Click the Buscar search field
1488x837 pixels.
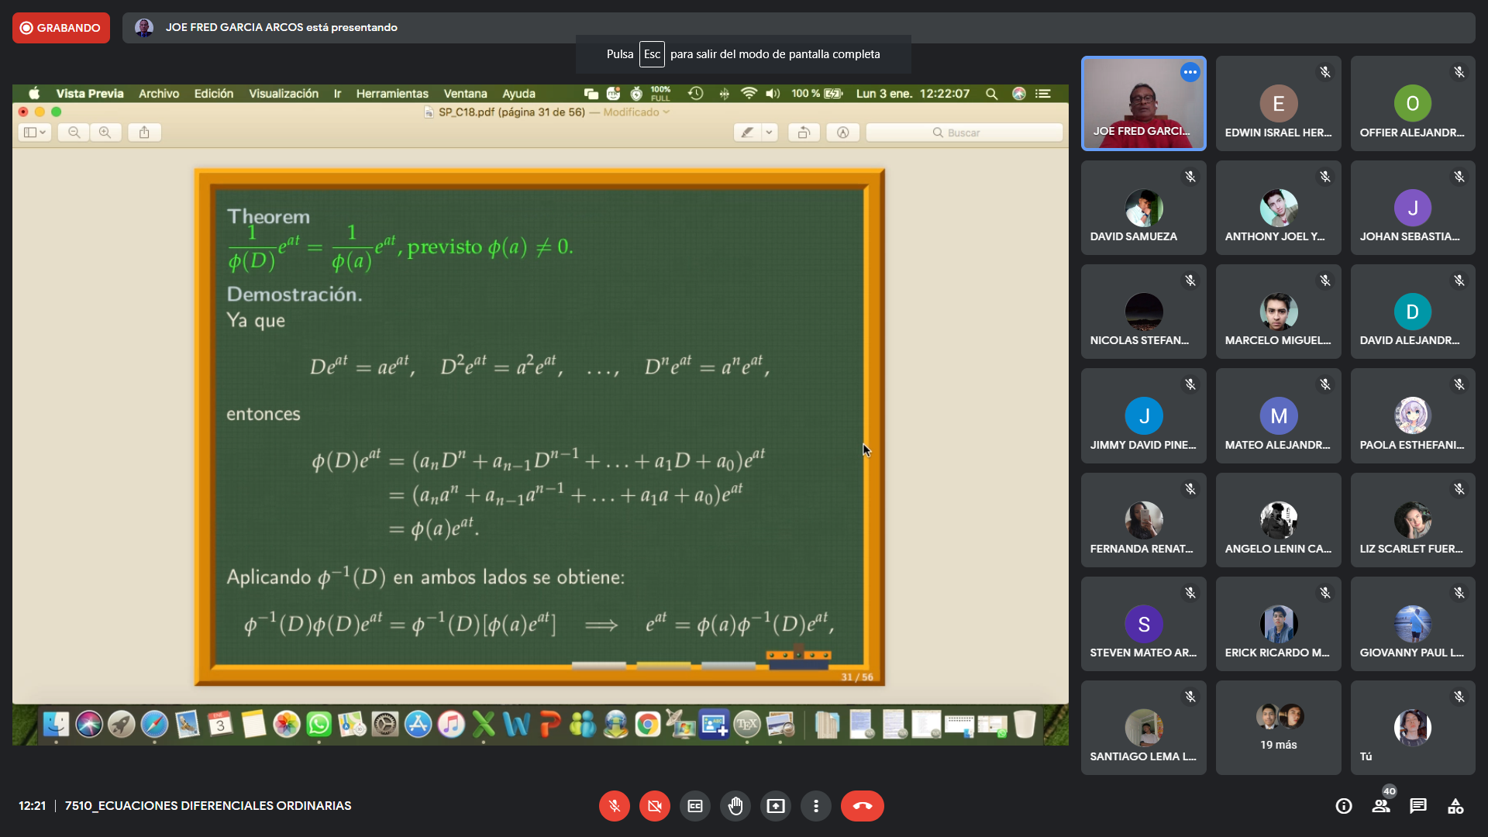[963, 133]
